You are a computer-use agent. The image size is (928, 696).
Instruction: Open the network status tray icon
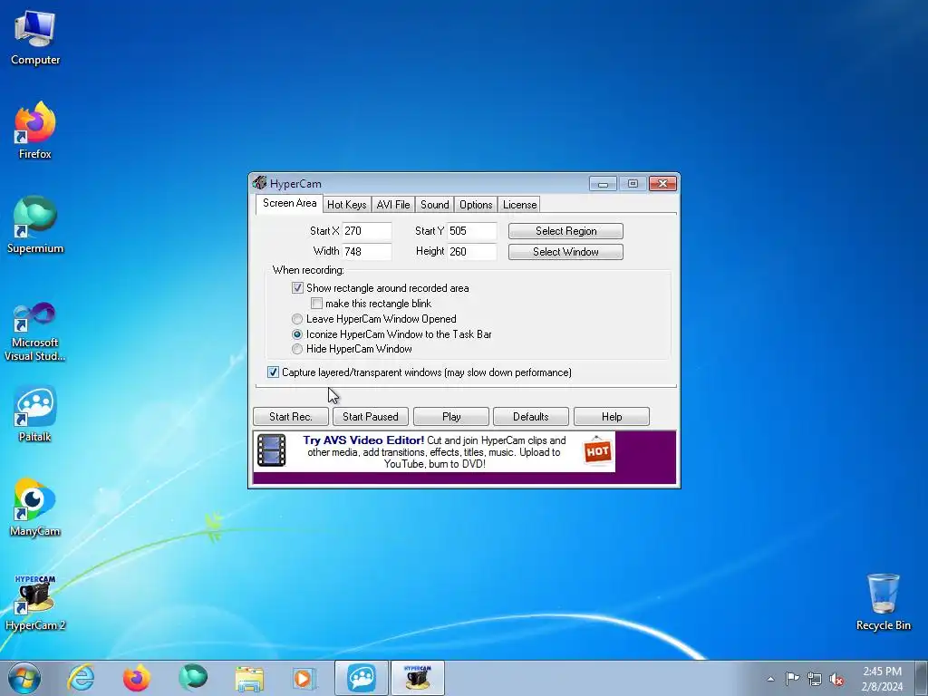tap(815, 679)
